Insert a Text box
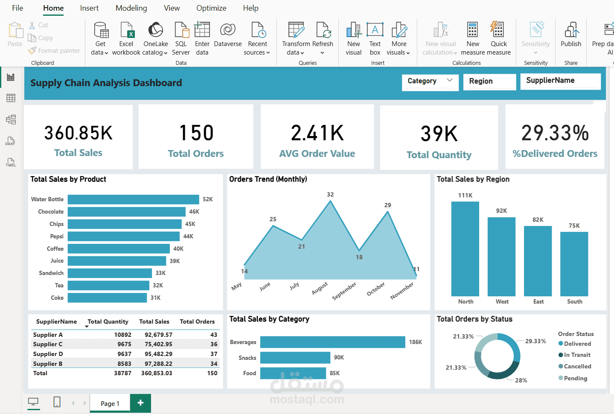Viewport: 614px width, 414px height. [375, 39]
